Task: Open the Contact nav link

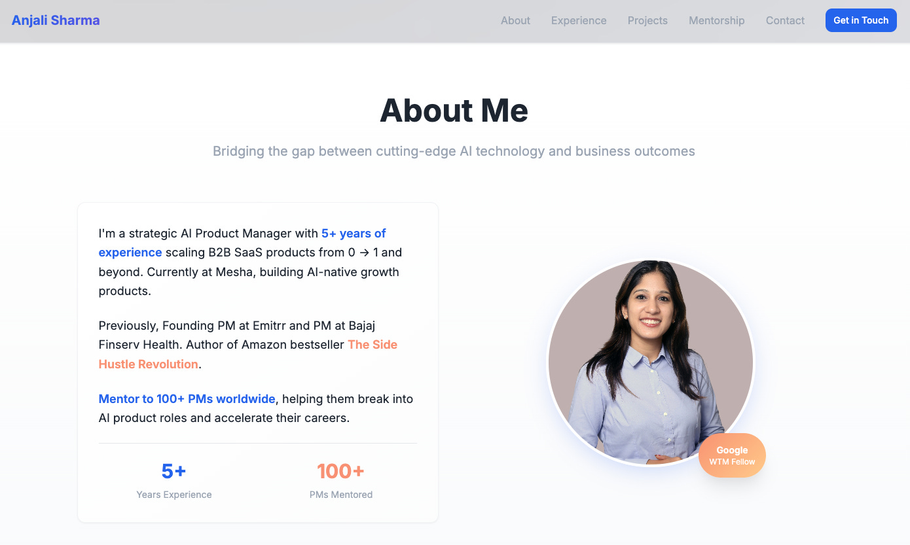Action: tap(785, 20)
